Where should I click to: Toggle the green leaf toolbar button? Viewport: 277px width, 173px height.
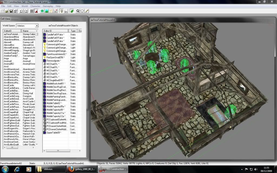point(72,11)
